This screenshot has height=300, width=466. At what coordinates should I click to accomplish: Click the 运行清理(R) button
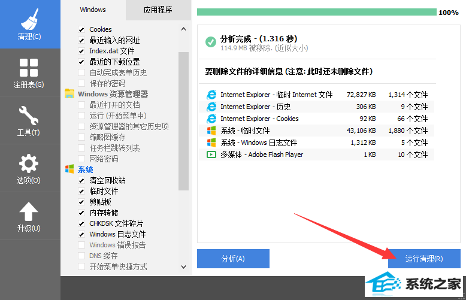(424, 259)
